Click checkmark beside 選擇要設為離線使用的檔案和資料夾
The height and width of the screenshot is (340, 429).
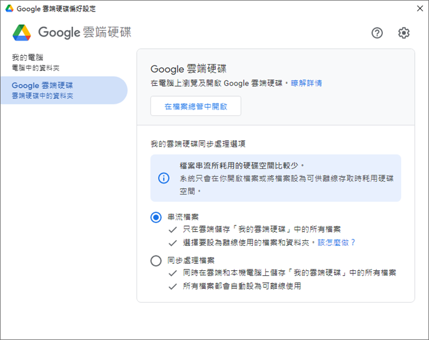173,243
